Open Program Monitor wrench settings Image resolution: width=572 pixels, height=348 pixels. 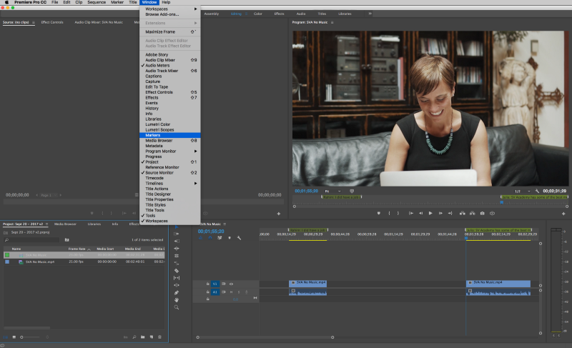tap(537, 191)
